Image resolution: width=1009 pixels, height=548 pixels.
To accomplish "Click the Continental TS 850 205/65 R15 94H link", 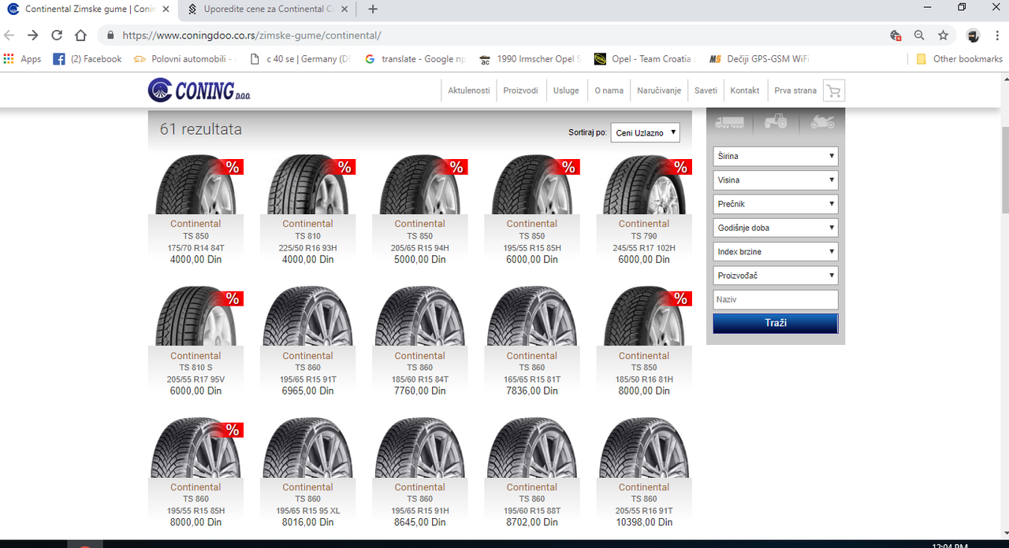I will [419, 209].
